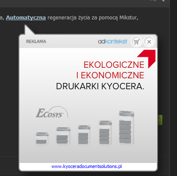Click the white footer bar of the ad
The width and height of the screenshot is (177, 176).
click(x=88, y=166)
